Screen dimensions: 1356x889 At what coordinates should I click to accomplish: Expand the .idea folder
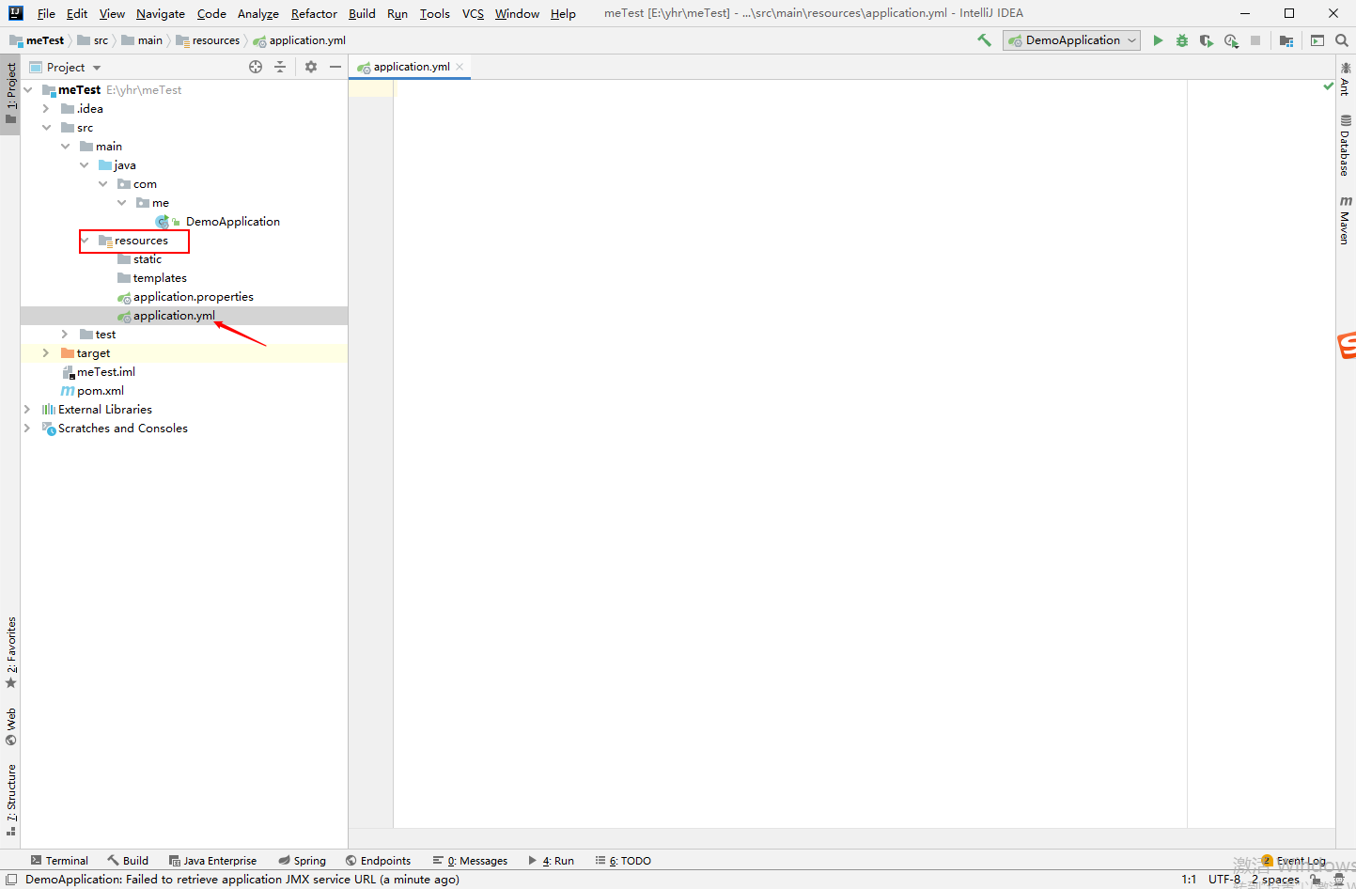pyautogui.click(x=46, y=109)
